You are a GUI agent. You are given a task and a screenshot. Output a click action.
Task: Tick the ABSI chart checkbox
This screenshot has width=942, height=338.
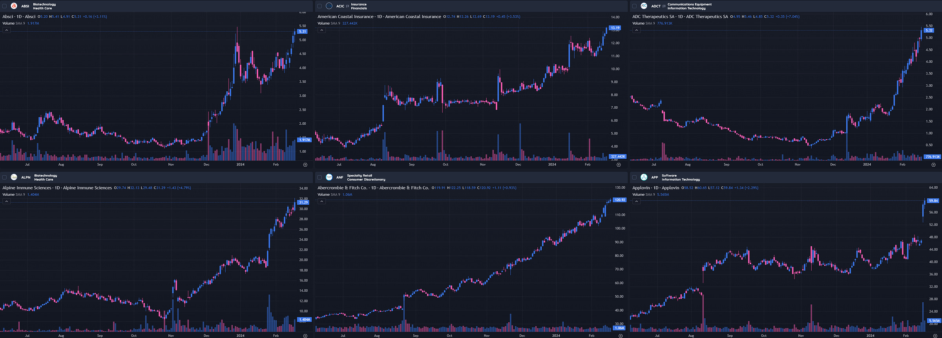point(4,6)
